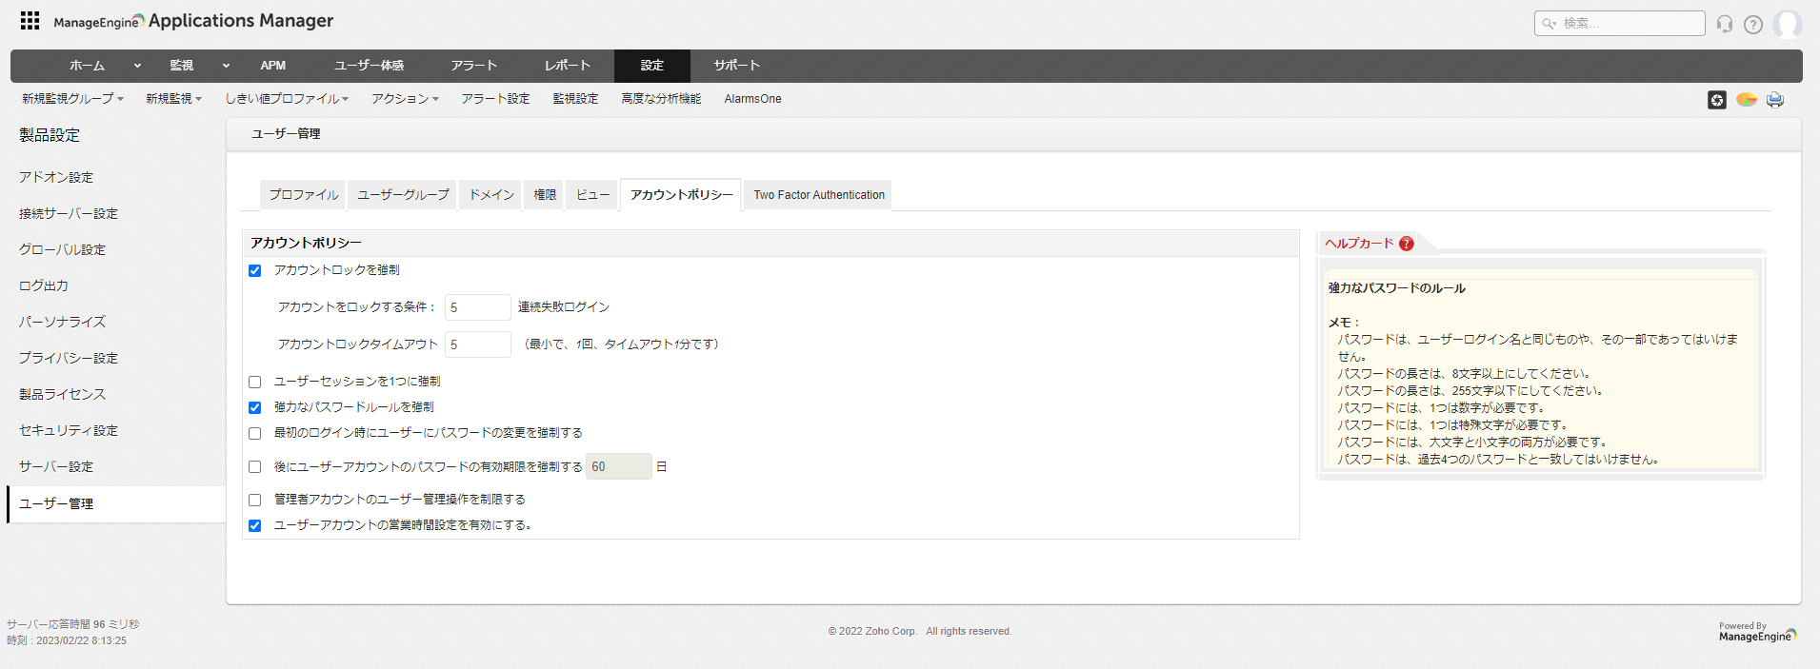Switch to the Two Factor Authentication tab
1820x669 pixels.
[818, 195]
